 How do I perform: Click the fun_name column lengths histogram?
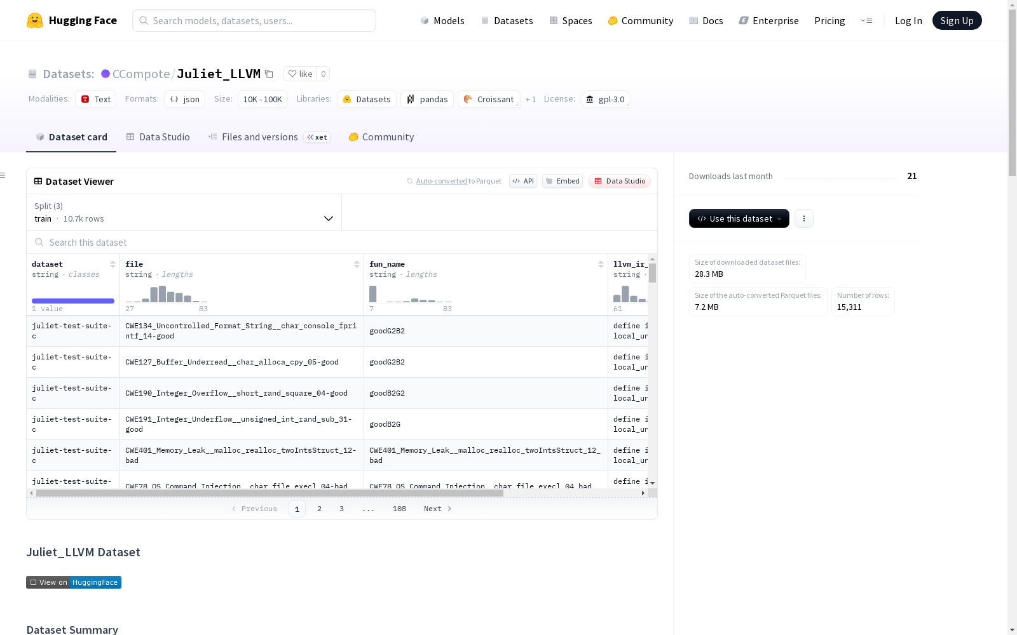[x=411, y=294]
